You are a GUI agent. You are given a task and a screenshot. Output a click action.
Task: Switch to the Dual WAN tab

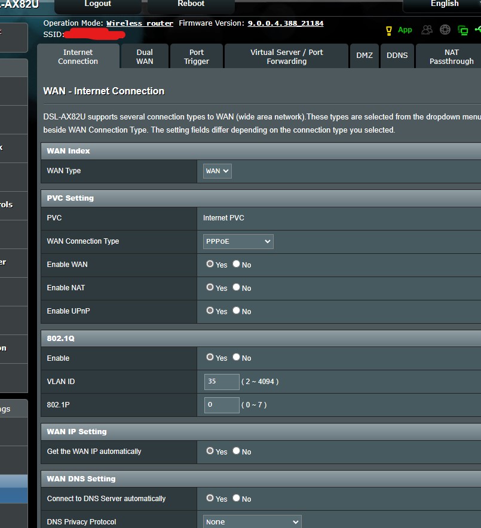pyautogui.click(x=145, y=57)
